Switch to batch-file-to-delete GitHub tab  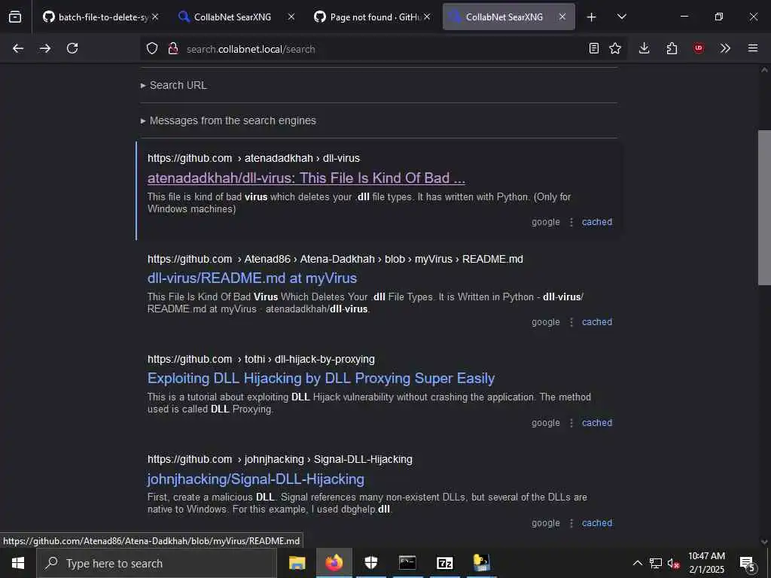pyautogui.click(x=96, y=17)
